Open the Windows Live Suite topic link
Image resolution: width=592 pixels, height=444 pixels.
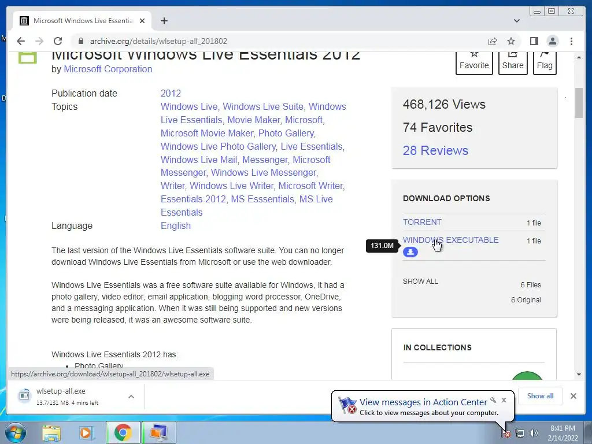click(x=263, y=106)
